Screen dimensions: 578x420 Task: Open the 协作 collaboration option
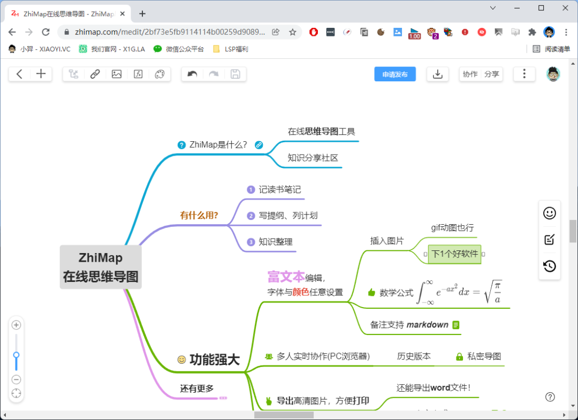coord(470,74)
